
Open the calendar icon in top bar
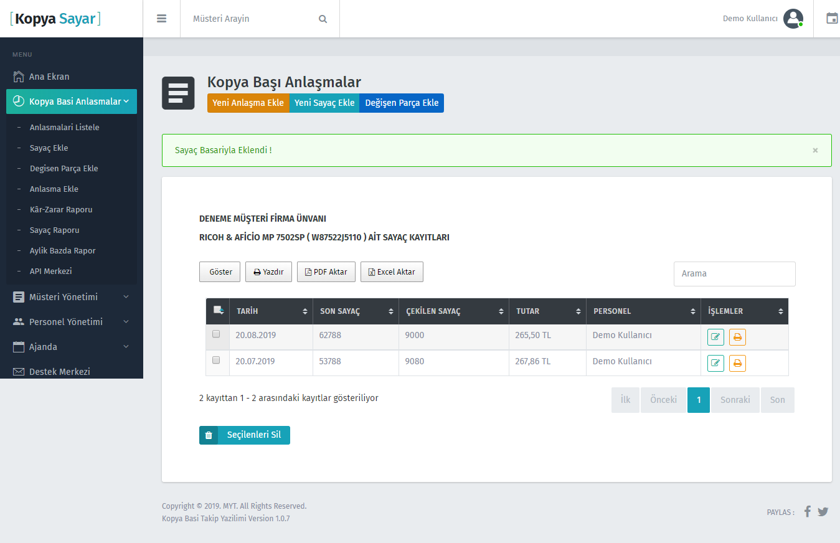pos(831,18)
